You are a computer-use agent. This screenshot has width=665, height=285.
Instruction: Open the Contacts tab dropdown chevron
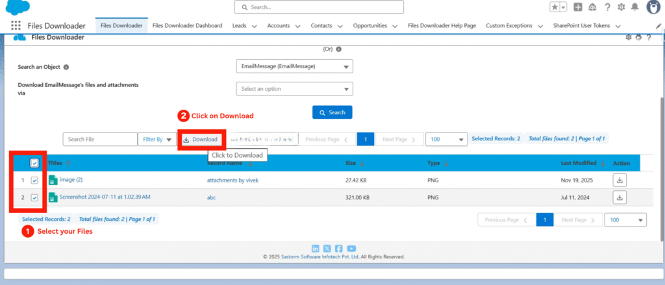tap(340, 27)
